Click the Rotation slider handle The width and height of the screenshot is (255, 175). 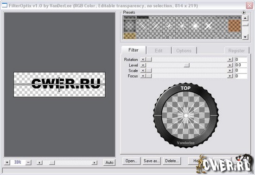[x=149, y=60]
